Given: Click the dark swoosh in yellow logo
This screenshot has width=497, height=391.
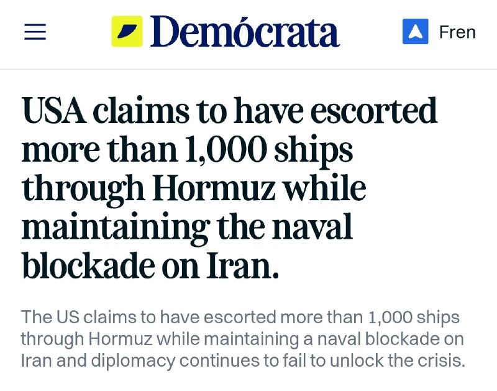Looking at the screenshot, I should tap(127, 31).
